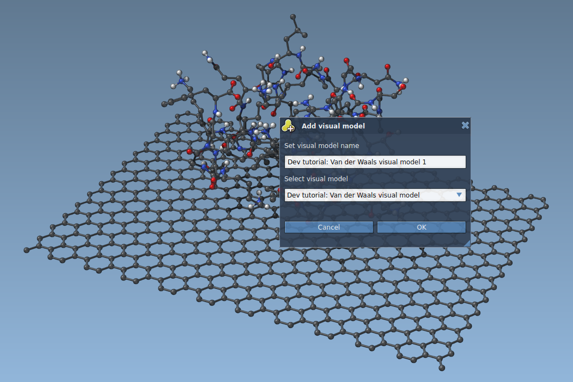
Task: Open the Select visual model combo box
Action: pos(375,195)
